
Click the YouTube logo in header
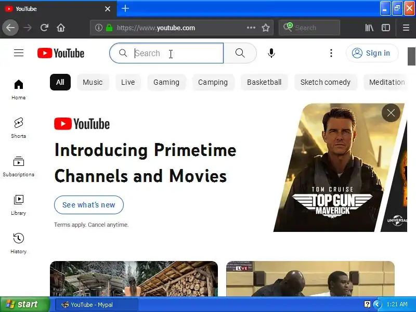tap(61, 53)
